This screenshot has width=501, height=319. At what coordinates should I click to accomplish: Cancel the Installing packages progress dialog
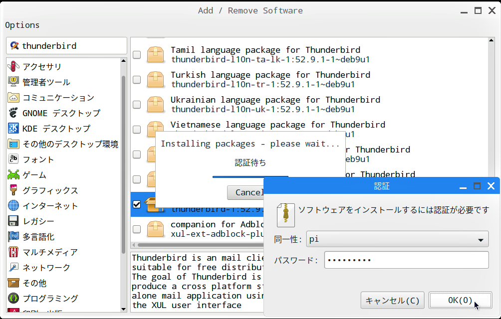[246, 192]
